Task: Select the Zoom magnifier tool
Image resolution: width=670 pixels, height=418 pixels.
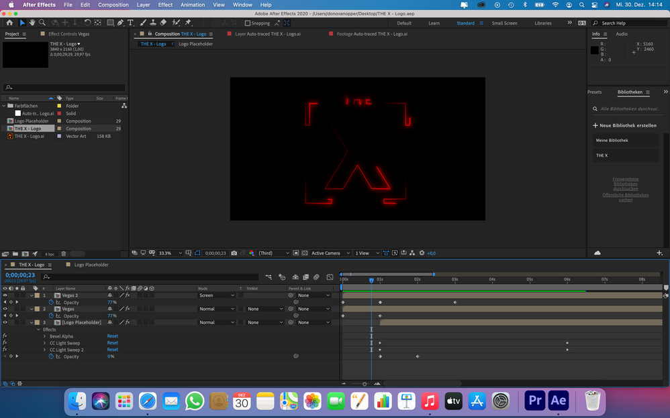Action: [x=42, y=23]
